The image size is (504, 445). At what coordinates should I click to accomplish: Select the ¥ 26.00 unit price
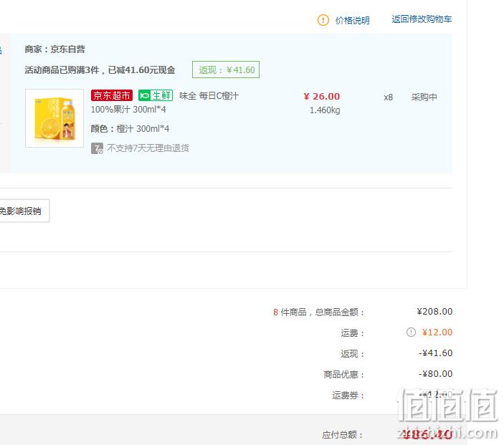point(322,97)
